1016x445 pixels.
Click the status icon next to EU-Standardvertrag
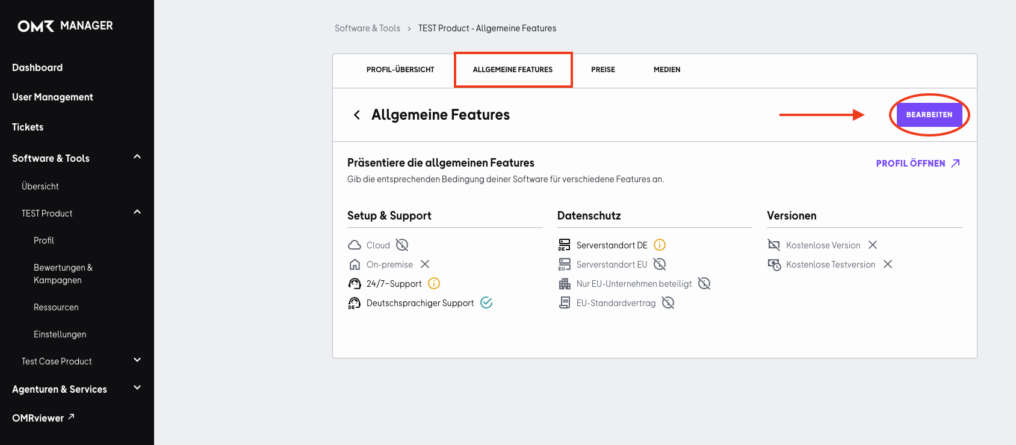[x=668, y=302]
